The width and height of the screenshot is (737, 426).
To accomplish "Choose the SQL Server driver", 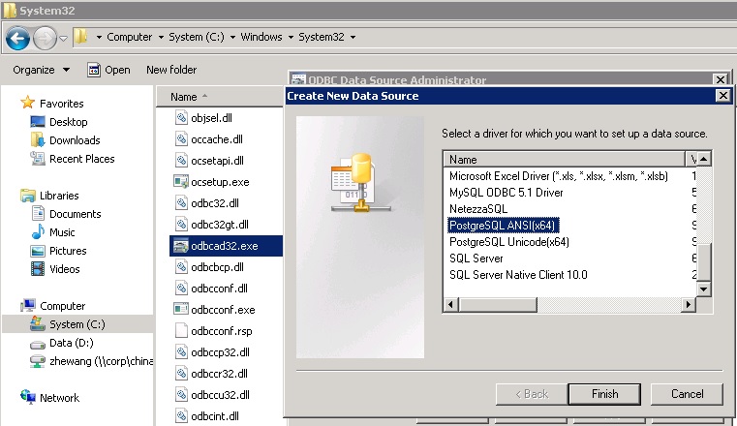I will click(476, 259).
